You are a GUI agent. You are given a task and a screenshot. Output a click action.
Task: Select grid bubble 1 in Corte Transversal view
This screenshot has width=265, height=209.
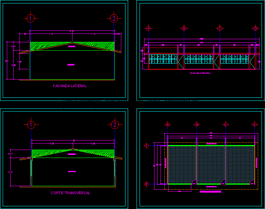pyautogui.click(x=31, y=124)
